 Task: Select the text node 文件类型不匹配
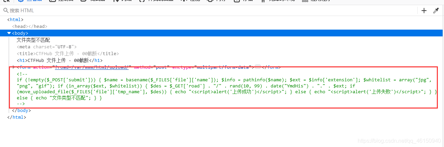[x=33, y=40]
